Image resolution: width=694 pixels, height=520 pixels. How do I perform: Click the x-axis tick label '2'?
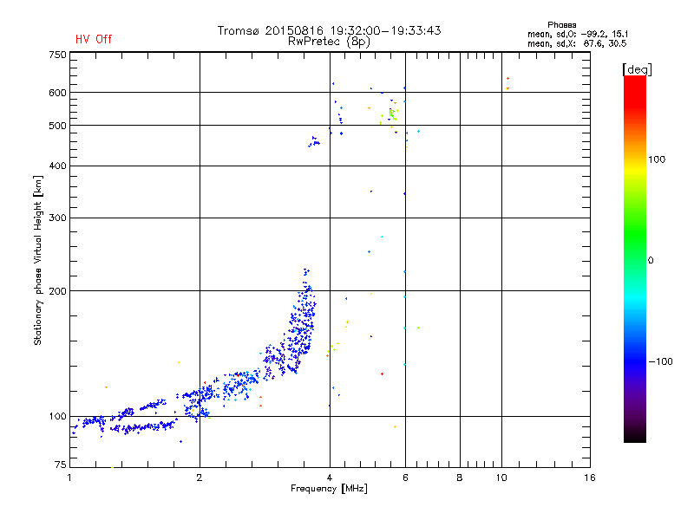pyautogui.click(x=200, y=478)
